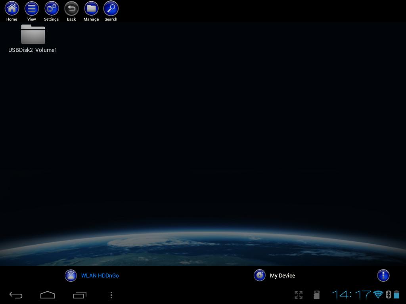Open the Manage folder tool
The height and width of the screenshot is (304, 406).
[91, 8]
